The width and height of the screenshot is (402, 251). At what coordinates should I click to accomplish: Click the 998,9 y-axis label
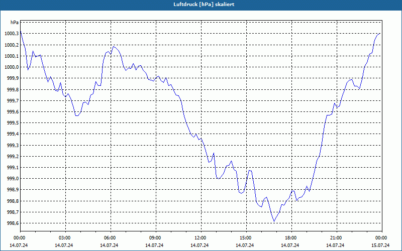click(x=13, y=190)
